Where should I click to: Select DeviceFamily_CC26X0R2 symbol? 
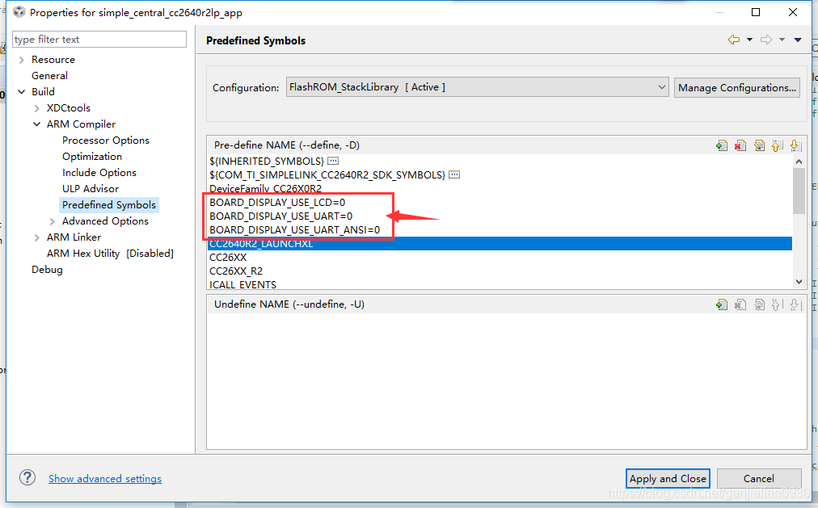(266, 189)
